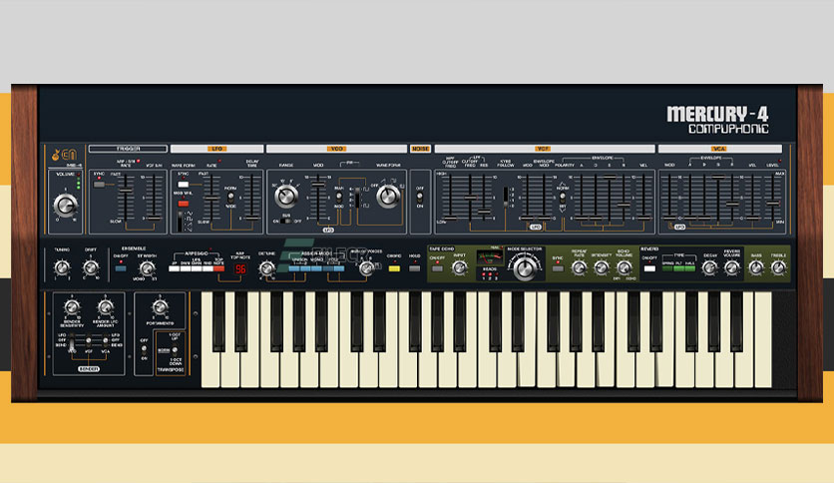Flip the PW Man/Mod switch
Screen dimensions: 834x483
[x=339, y=197]
